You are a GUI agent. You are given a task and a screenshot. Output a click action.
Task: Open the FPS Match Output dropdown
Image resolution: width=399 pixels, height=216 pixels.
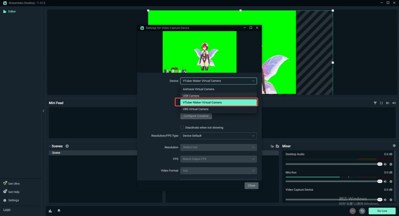(219, 159)
